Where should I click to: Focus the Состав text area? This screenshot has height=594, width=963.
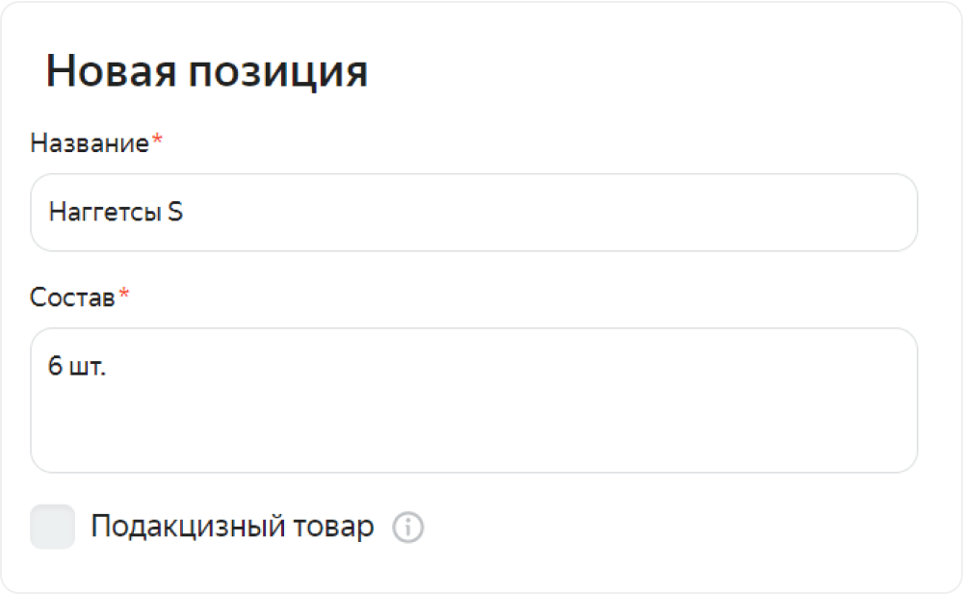tap(474, 400)
